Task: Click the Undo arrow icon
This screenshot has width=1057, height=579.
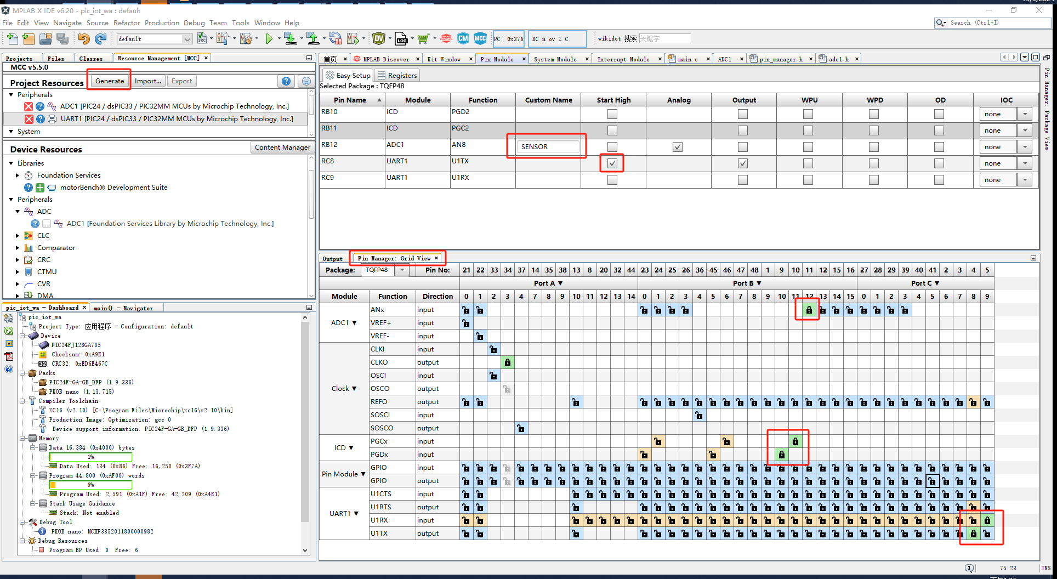Action: (83, 38)
